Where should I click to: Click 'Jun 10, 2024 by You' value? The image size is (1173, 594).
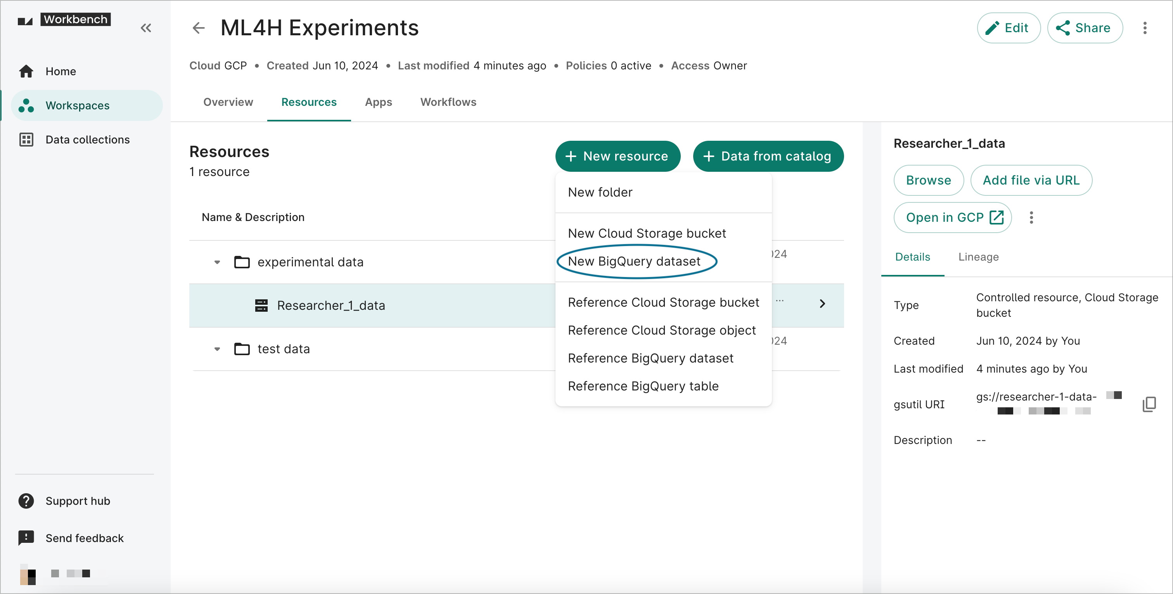coord(1028,341)
